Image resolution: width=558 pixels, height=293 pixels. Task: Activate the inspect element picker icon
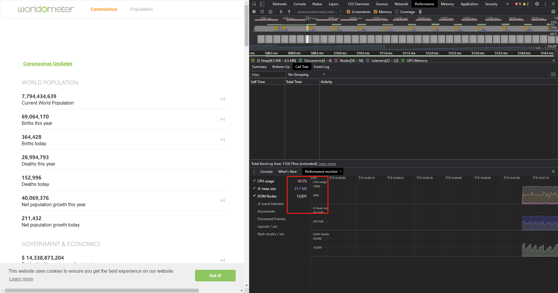tap(254, 4)
